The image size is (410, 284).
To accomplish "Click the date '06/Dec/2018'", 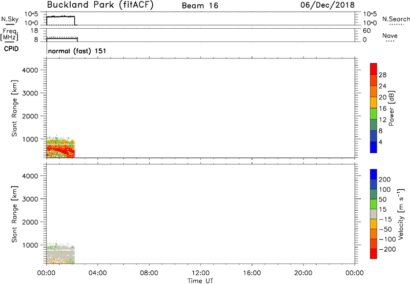I will click(327, 5).
